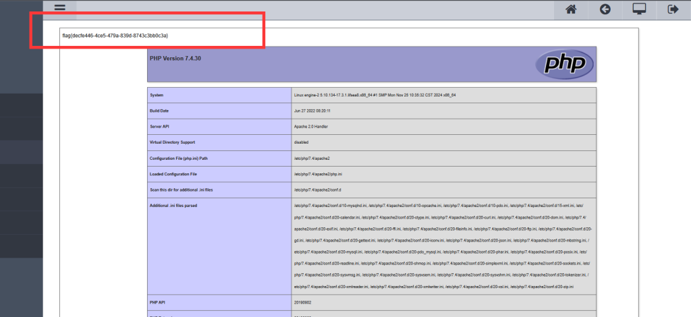Select the parsed .ini files list cell
The image size is (691, 317).
444,246
